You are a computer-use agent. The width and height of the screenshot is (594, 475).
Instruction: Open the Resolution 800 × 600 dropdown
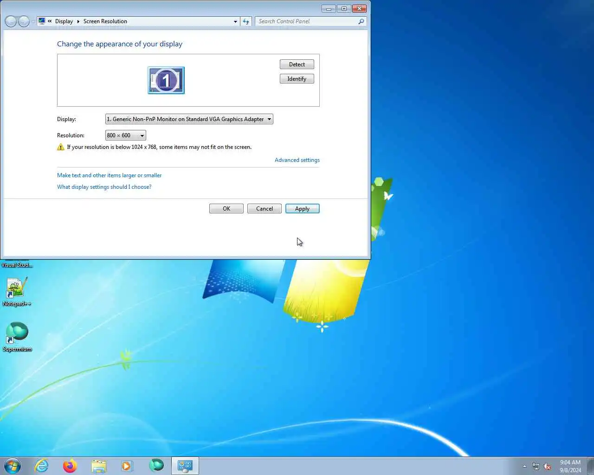click(x=125, y=135)
